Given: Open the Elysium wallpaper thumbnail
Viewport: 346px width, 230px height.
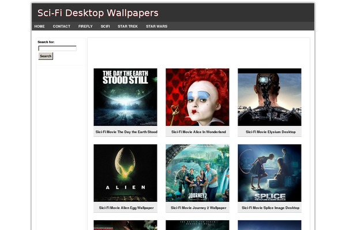Looking at the screenshot, I should 269,97.
